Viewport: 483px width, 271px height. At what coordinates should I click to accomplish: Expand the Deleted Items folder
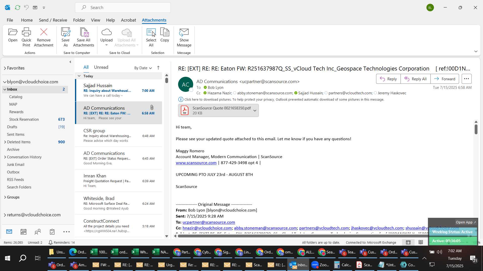pos(5,142)
